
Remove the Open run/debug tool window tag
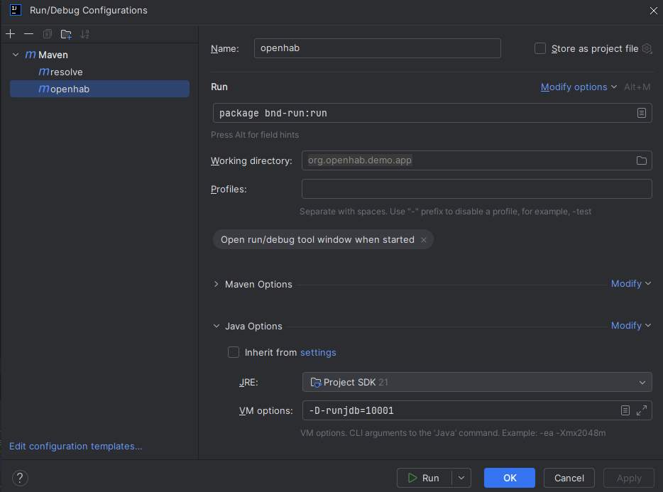click(424, 239)
